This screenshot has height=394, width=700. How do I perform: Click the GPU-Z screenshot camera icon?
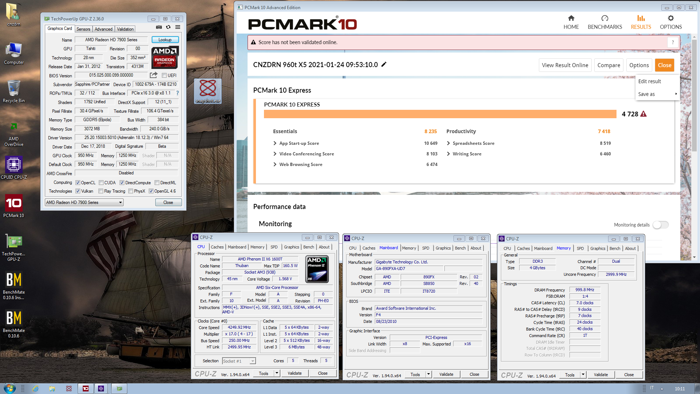click(x=159, y=27)
